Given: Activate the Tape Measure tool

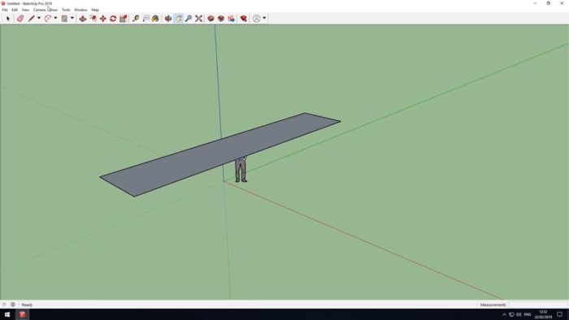Looking at the screenshot, I should 136,19.
